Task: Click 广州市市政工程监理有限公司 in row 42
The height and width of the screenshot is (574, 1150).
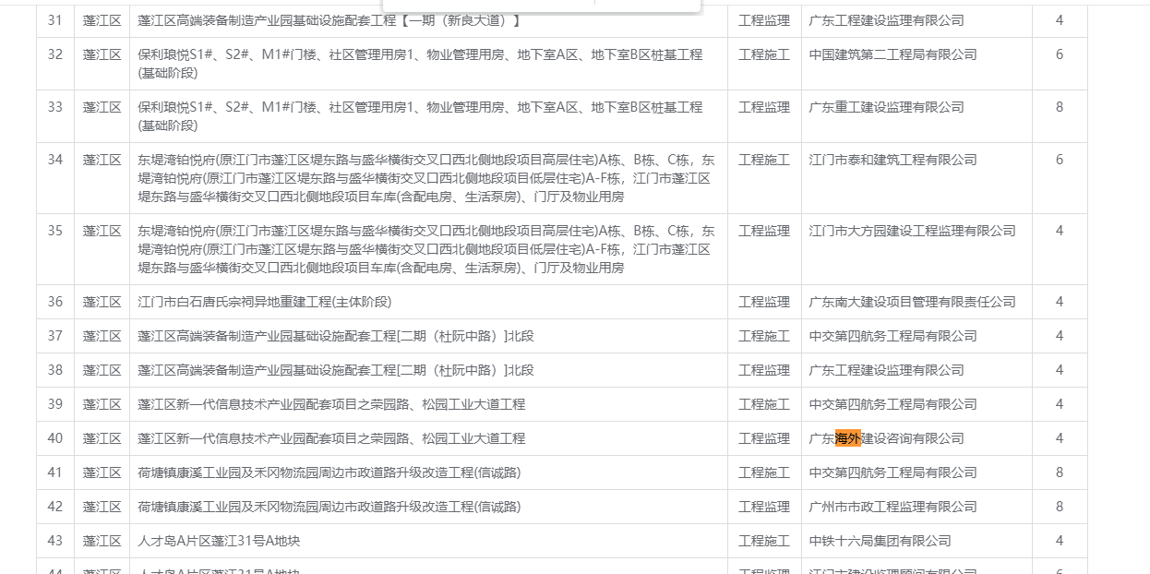Action: click(892, 507)
